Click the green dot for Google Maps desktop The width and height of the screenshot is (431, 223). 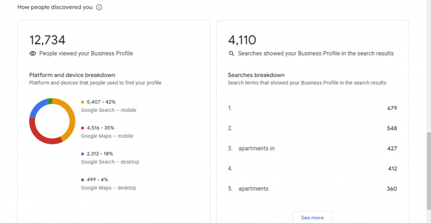(x=83, y=179)
